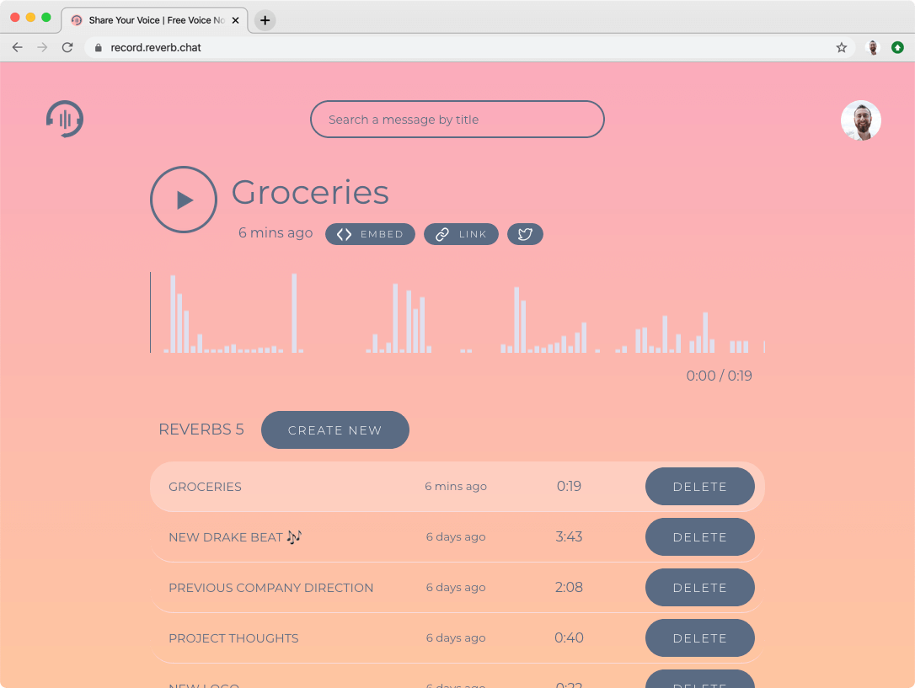Create a new Reverb
Viewport: 915px width, 688px height.
334,429
